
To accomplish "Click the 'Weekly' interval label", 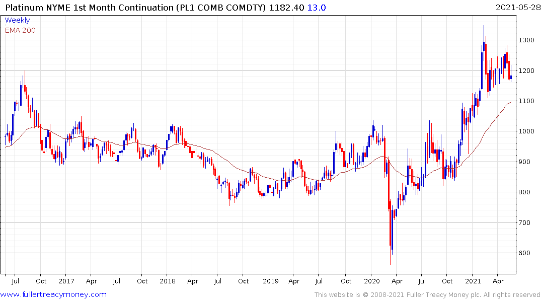I will [17, 20].
